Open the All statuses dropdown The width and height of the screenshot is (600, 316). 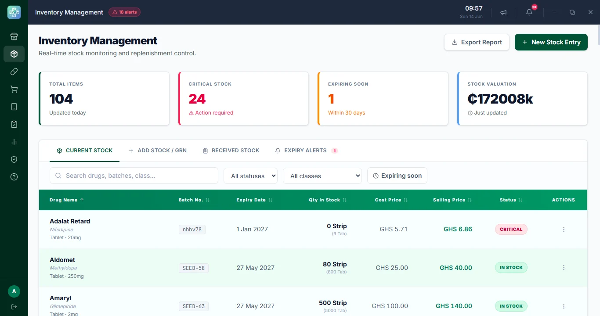coord(250,176)
